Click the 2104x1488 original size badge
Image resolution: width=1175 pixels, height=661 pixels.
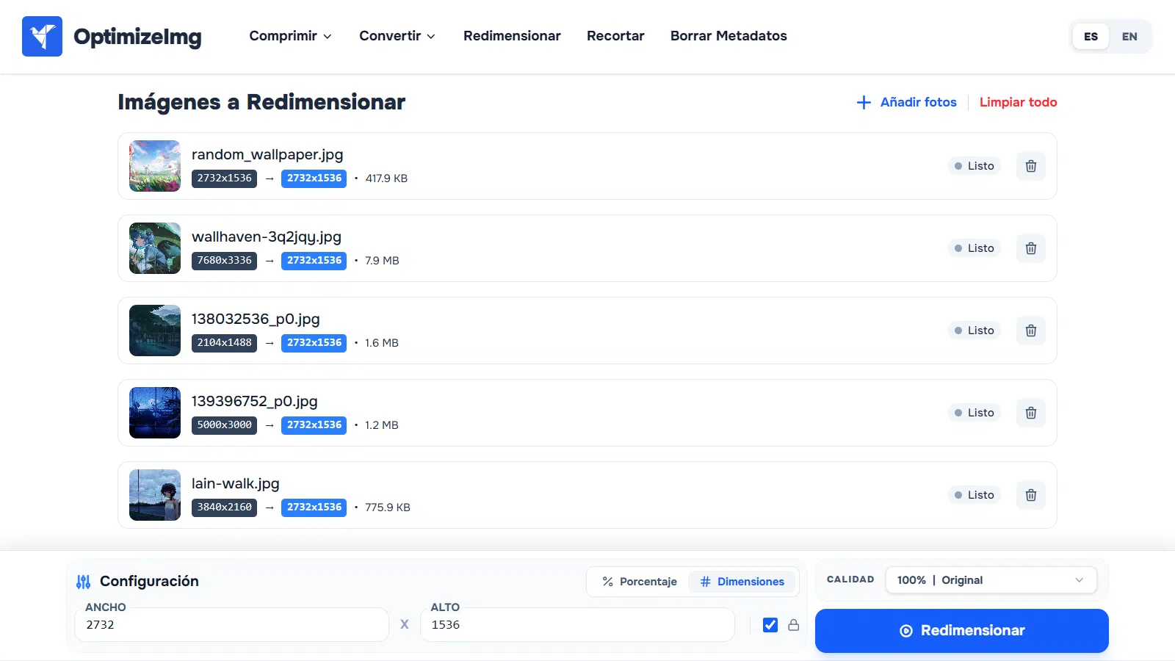point(224,343)
